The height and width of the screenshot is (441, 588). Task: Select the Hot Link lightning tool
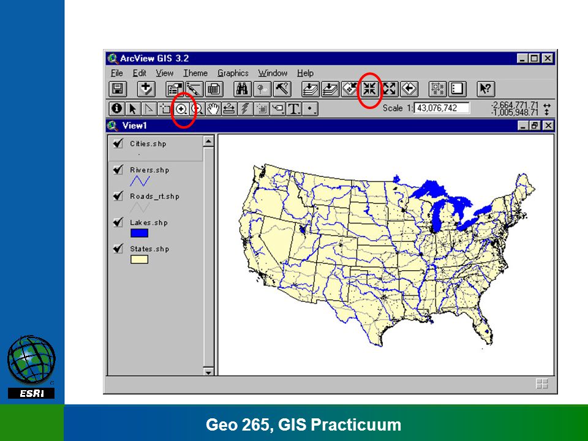pyautogui.click(x=246, y=109)
